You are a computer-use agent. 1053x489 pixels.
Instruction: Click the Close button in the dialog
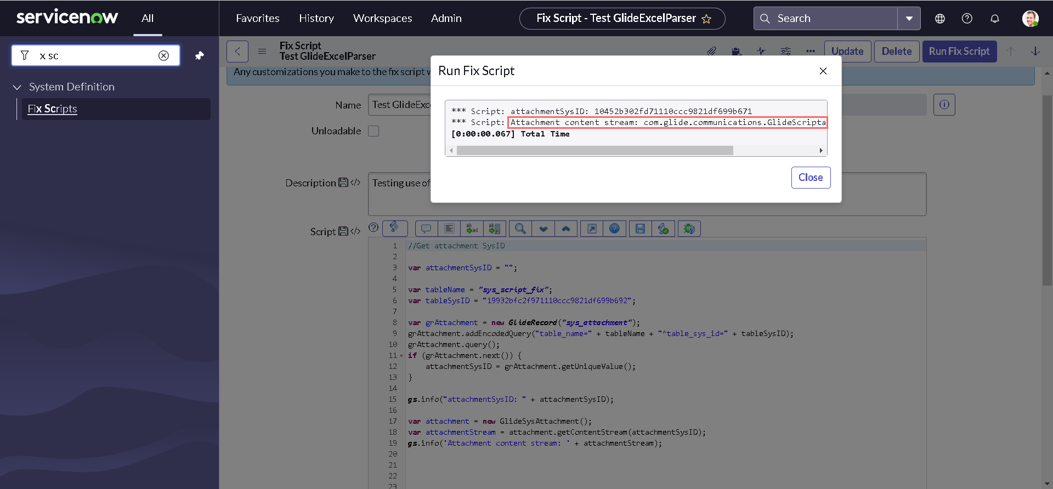[811, 178]
